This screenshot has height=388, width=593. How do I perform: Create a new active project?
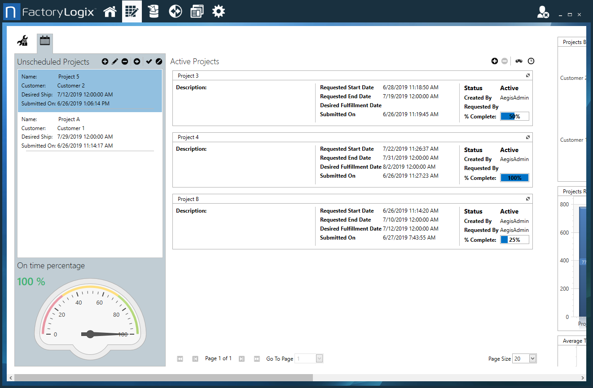point(494,61)
